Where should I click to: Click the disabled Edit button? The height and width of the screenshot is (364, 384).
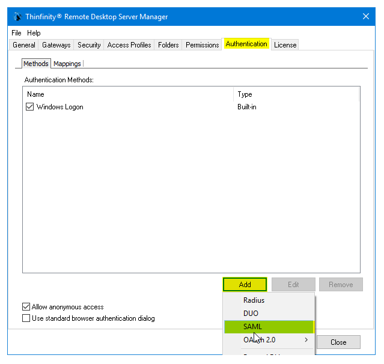pyautogui.click(x=293, y=285)
